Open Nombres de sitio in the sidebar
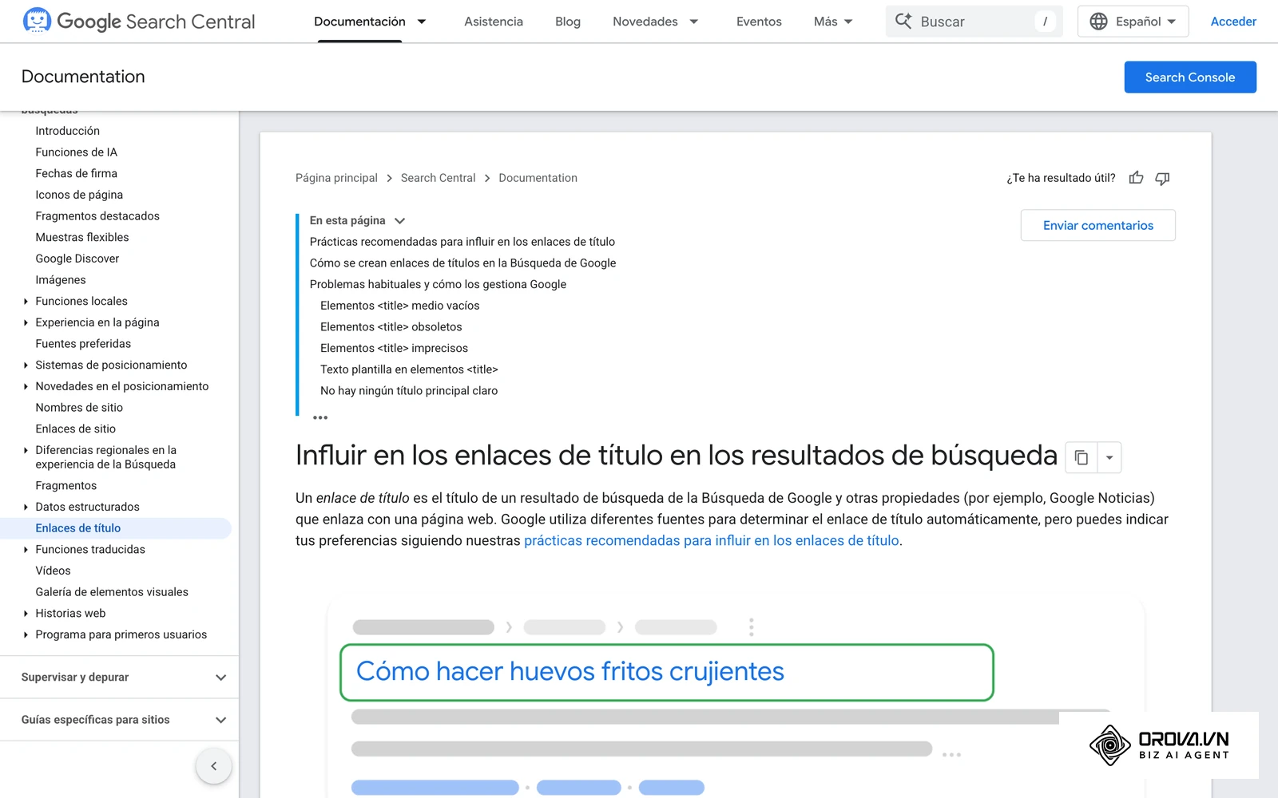Screen dimensions: 1278x798 click(x=79, y=408)
